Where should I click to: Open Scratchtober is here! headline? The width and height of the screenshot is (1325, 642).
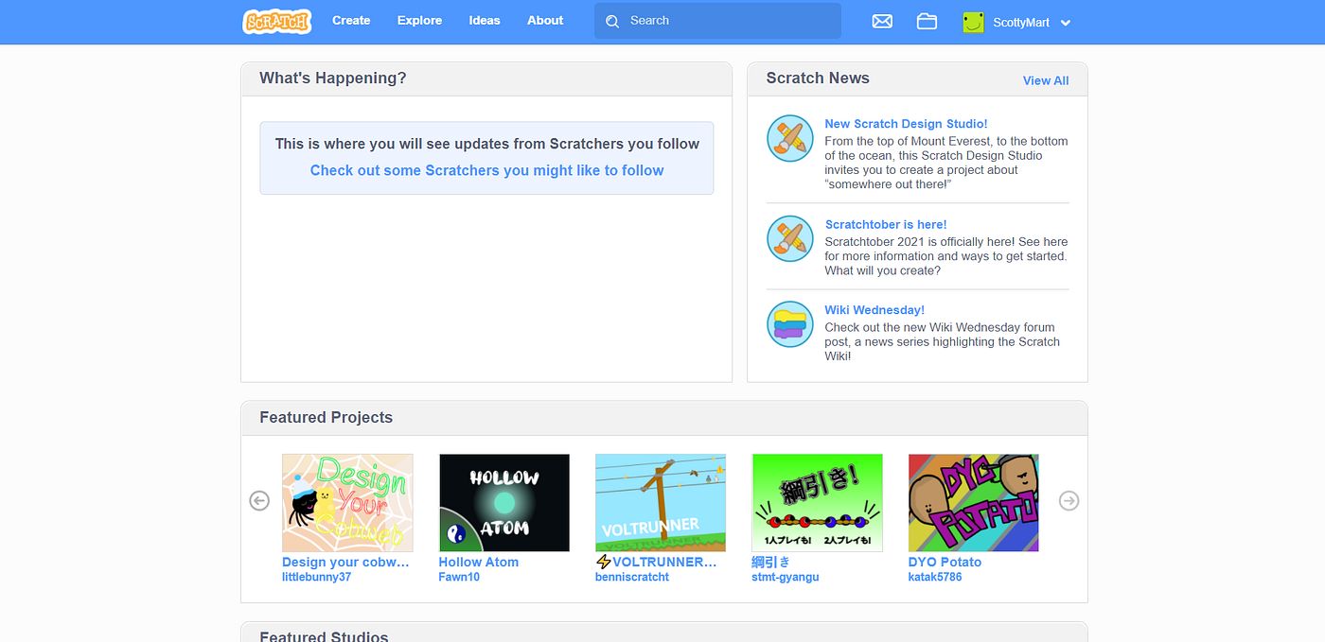[x=886, y=224]
